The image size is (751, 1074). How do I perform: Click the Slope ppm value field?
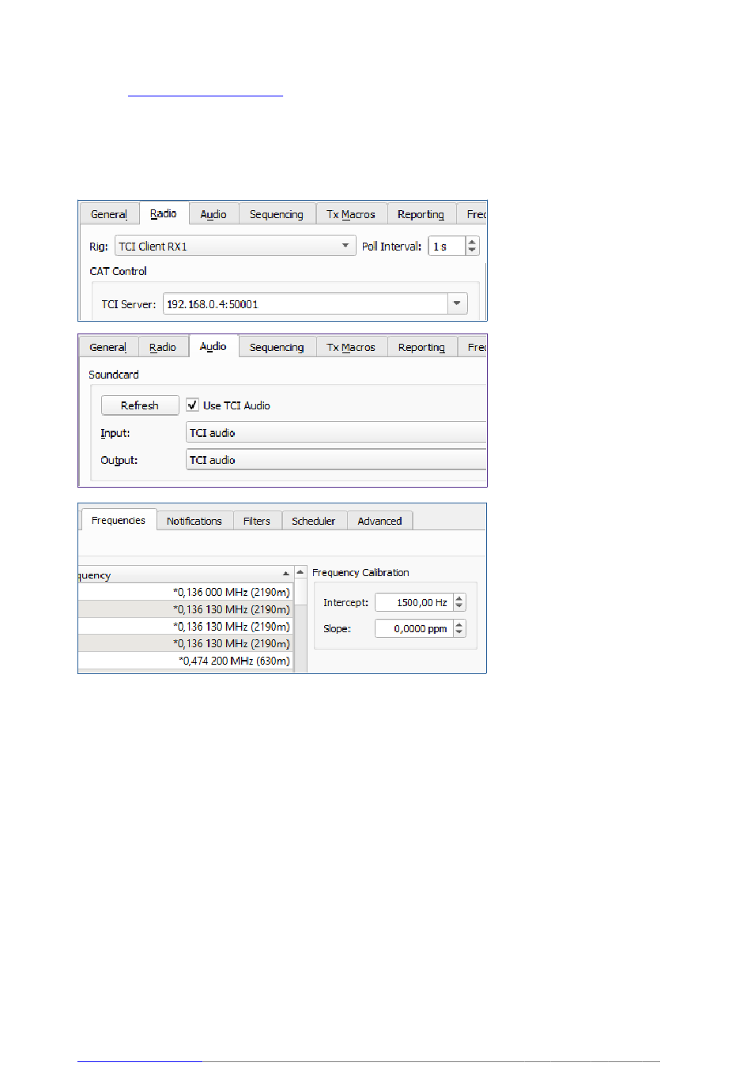click(x=413, y=628)
